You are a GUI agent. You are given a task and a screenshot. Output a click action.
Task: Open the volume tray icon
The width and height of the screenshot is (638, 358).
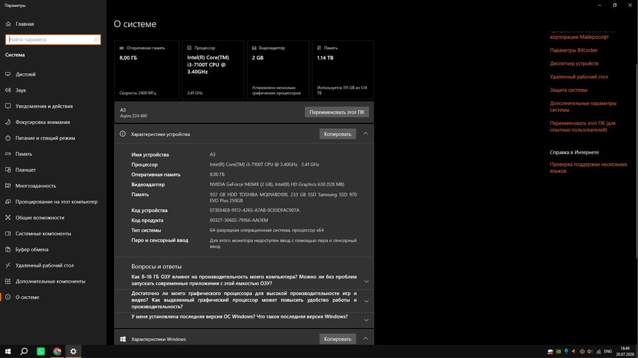tap(590, 352)
